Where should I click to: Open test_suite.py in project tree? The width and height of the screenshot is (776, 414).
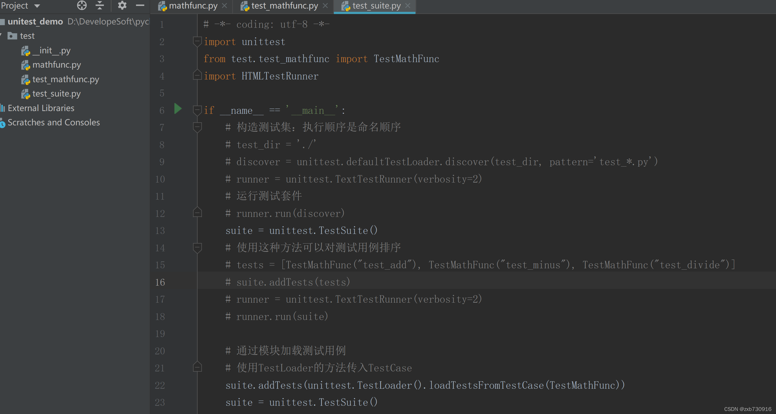point(56,94)
